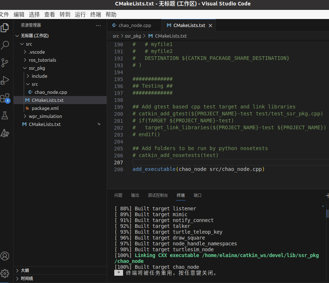Click the C++ icon on chao_node.cpp tab
Image resolution: width=329 pixels, height=283 pixels.
click(114, 26)
